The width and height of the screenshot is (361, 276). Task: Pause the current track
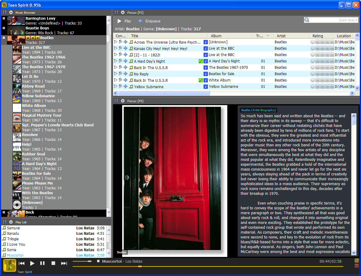43,263
